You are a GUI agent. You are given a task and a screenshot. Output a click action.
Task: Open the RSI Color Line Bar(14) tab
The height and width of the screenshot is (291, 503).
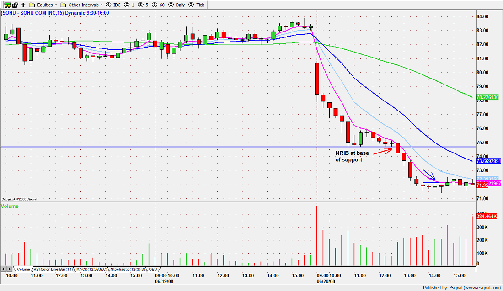(x=53, y=269)
